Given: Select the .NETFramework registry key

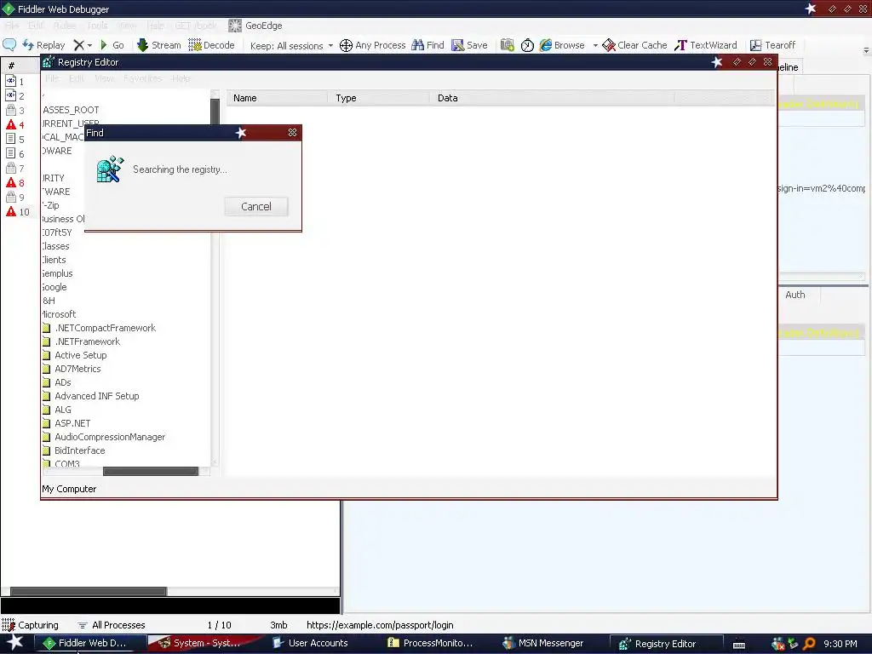Looking at the screenshot, I should click(x=88, y=341).
